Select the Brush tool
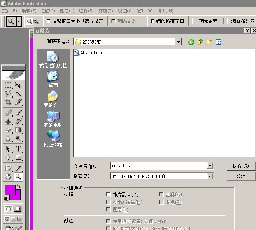Viewport: 256px width, 230px height. pos(18,113)
